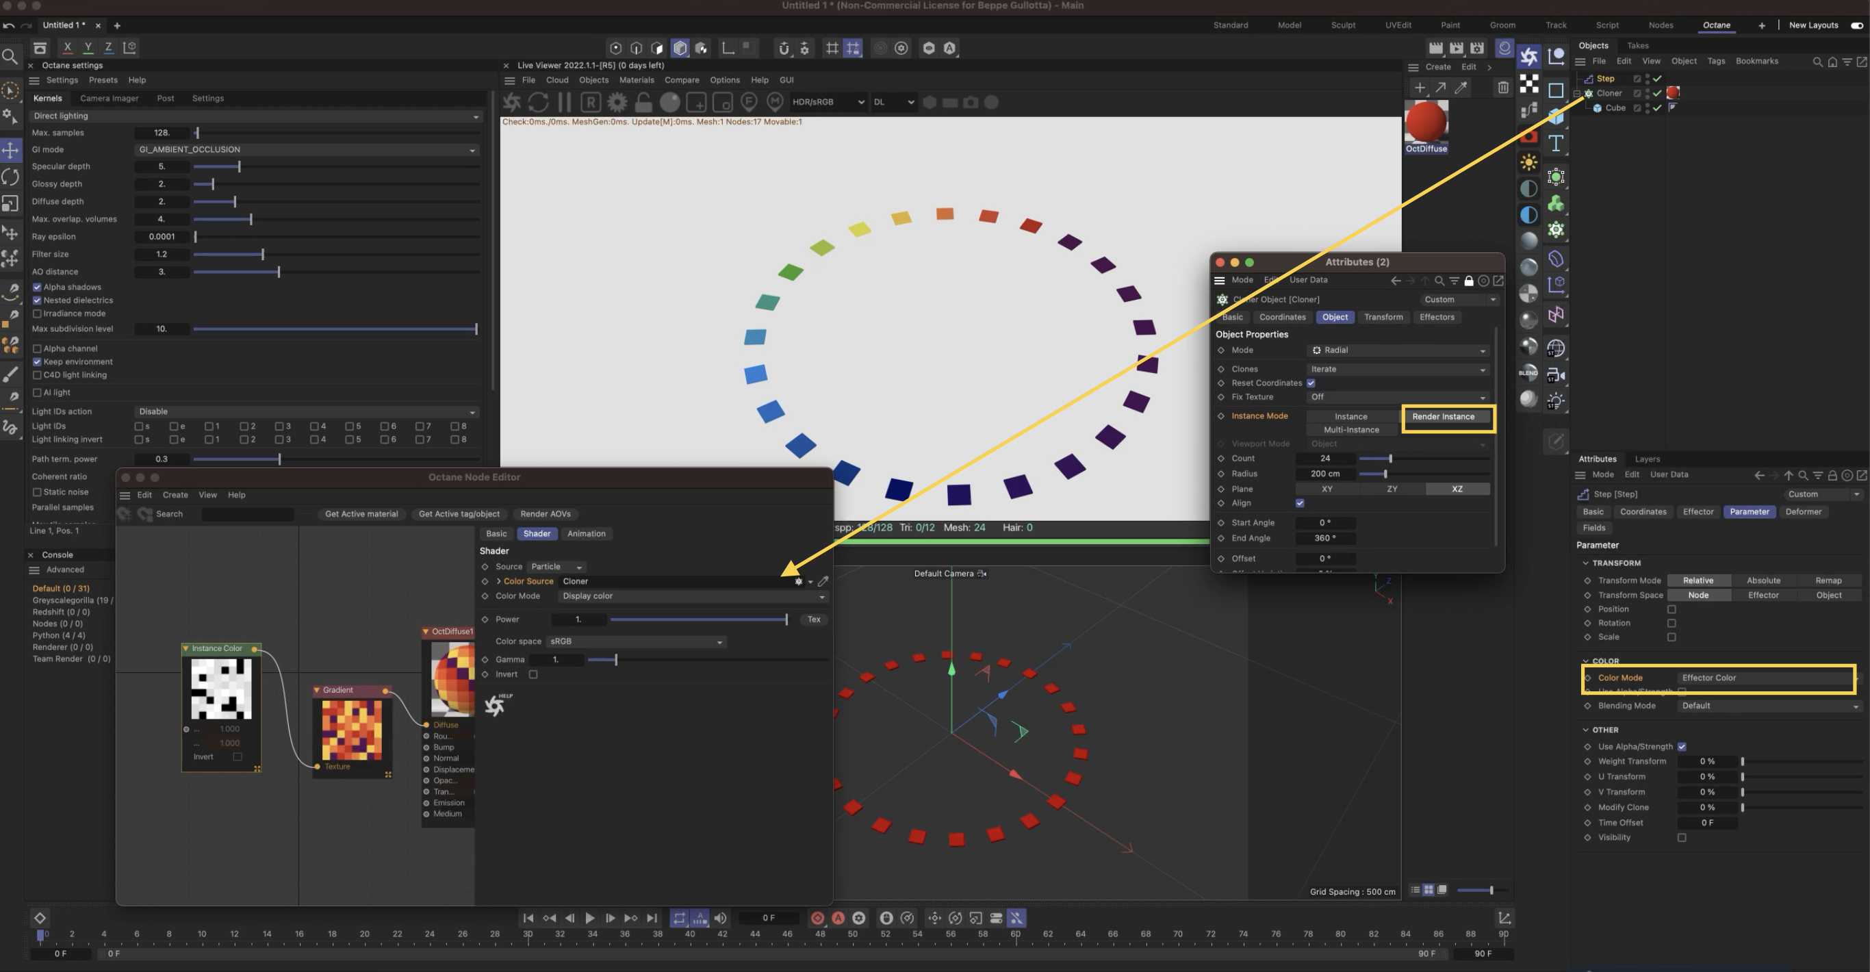Click the Live Viewer lock resolution icon
The width and height of the screenshot is (1870, 972).
[643, 103]
